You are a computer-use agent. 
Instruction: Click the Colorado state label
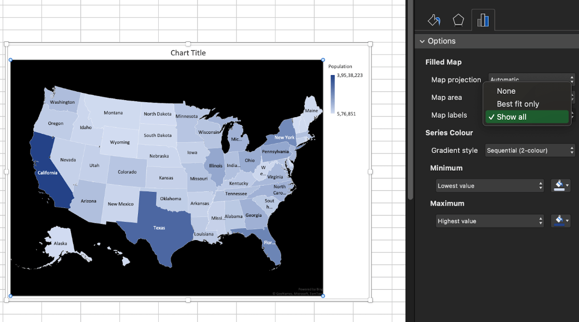[x=127, y=172]
